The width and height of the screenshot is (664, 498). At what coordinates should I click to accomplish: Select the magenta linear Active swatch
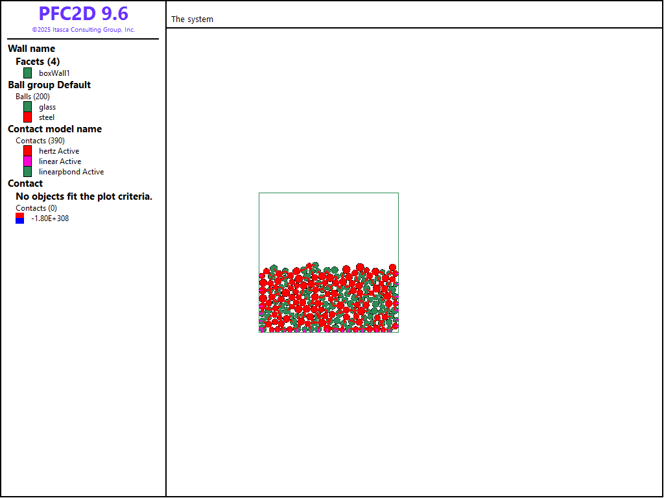[x=27, y=161]
